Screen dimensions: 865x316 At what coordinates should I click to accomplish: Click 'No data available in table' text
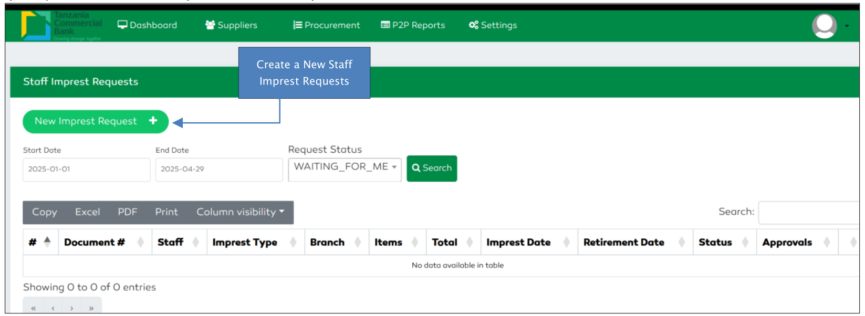coord(457,266)
